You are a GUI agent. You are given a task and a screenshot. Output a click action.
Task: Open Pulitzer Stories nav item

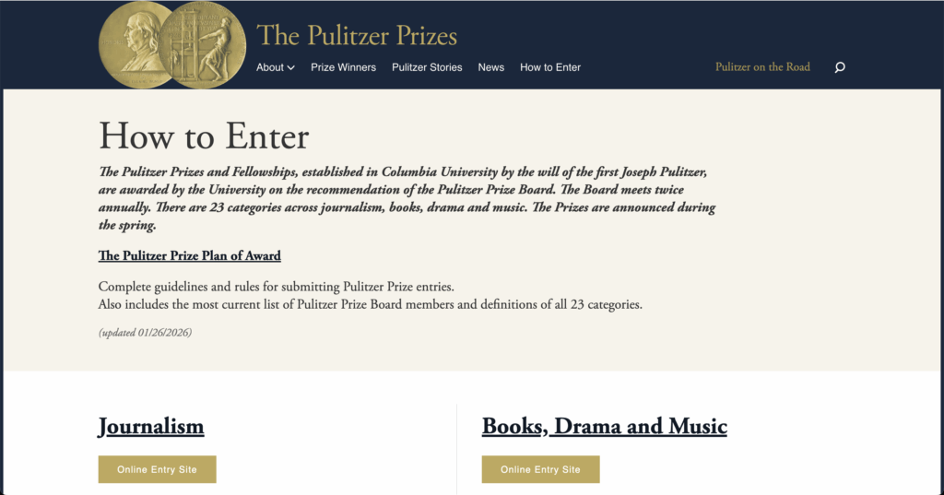427,67
